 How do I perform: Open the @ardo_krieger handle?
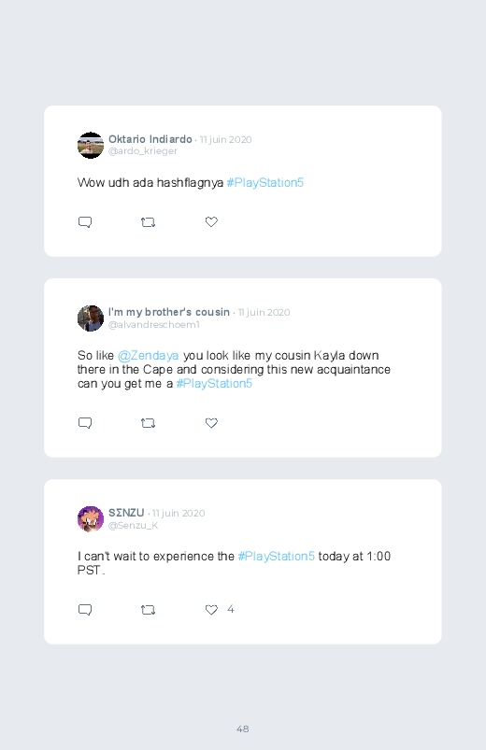pos(143,151)
